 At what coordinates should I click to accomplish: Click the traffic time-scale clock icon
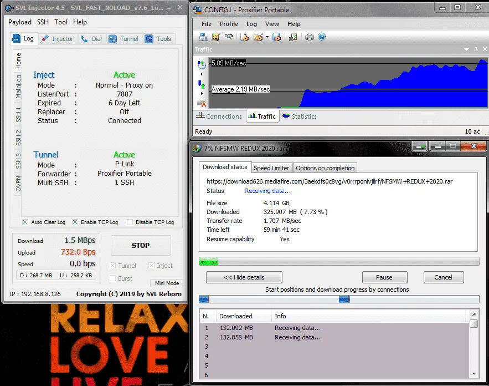coord(202,65)
